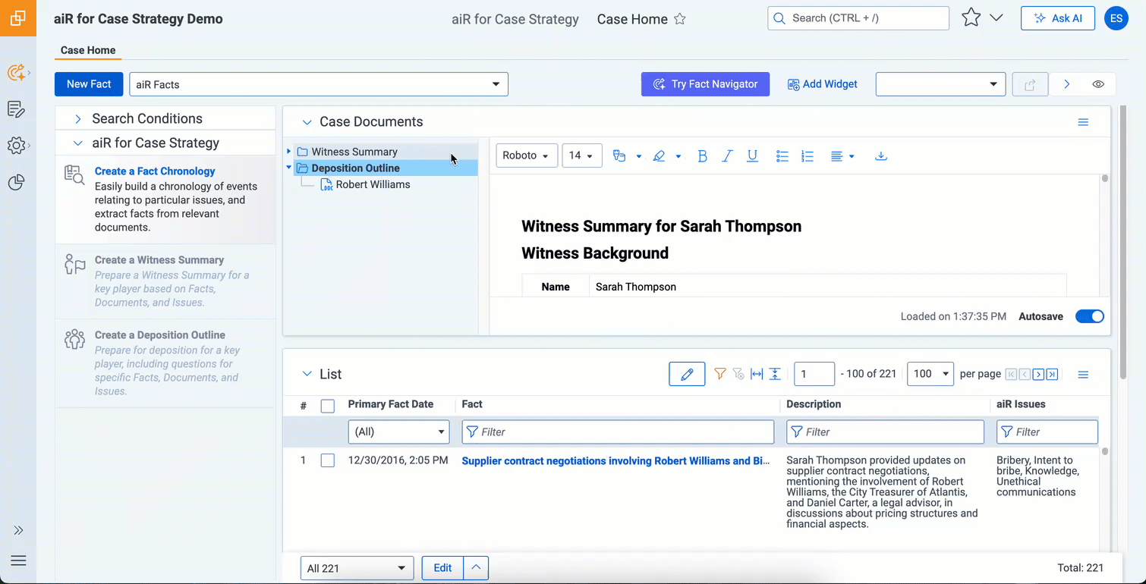Screen dimensions: 1146x584
Task: Open the 100 per page dropdown
Action: click(930, 374)
